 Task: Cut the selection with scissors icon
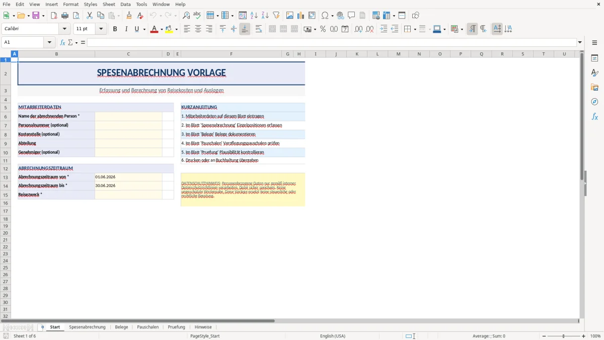coord(90,16)
